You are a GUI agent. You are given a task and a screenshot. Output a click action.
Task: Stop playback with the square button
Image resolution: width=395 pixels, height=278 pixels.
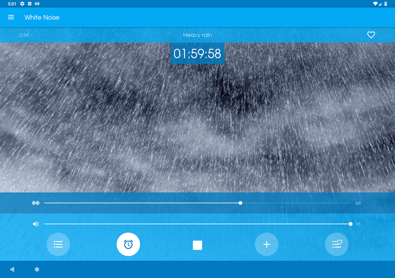coord(197,245)
